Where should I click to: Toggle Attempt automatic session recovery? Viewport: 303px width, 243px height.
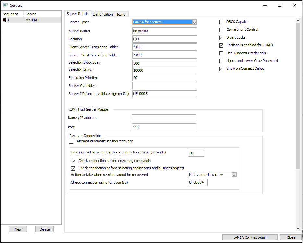coord(71,141)
